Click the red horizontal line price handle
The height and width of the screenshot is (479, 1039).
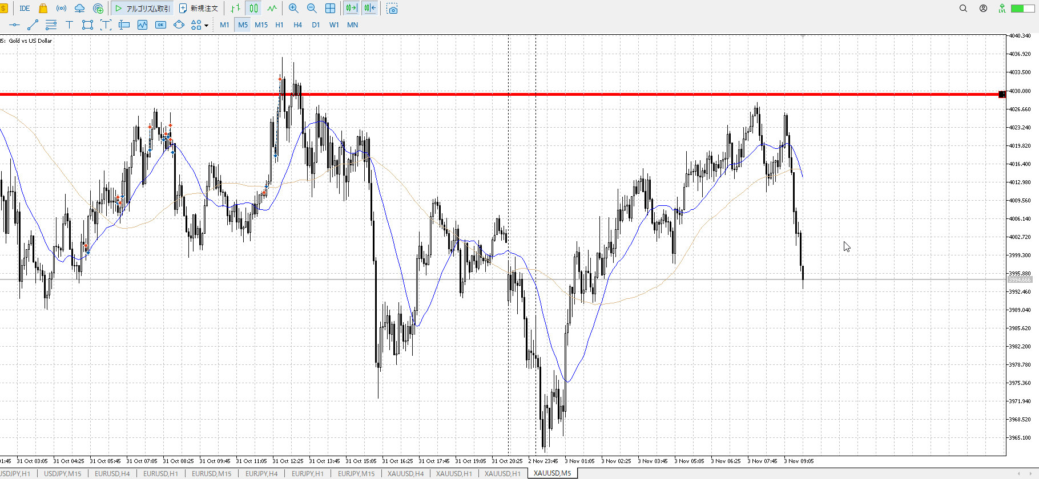click(1002, 94)
